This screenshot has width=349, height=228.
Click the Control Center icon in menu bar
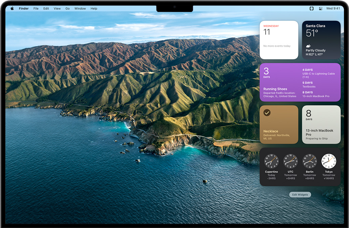click(320, 8)
